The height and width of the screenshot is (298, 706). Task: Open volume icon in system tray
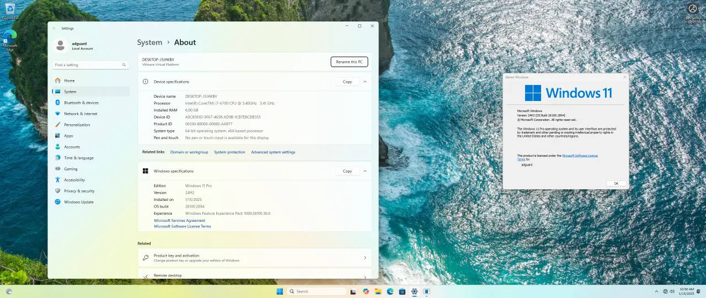(672, 291)
